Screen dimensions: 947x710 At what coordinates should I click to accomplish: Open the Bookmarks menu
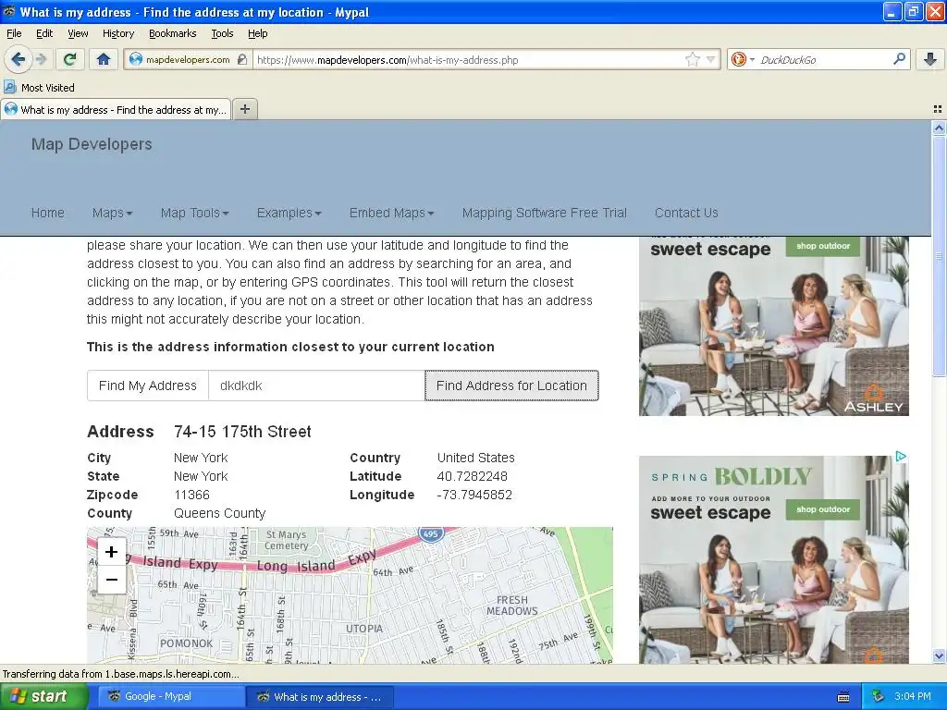pyautogui.click(x=173, y=33)
